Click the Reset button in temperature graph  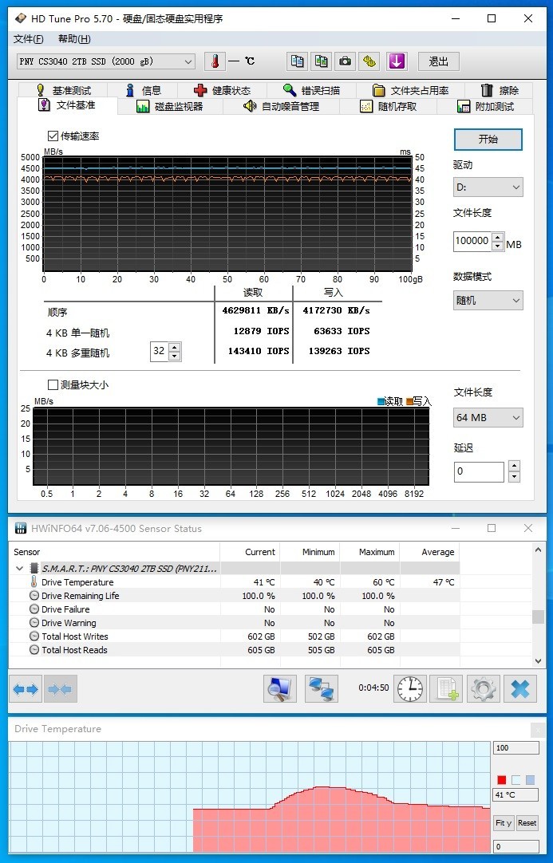(527, 823)
